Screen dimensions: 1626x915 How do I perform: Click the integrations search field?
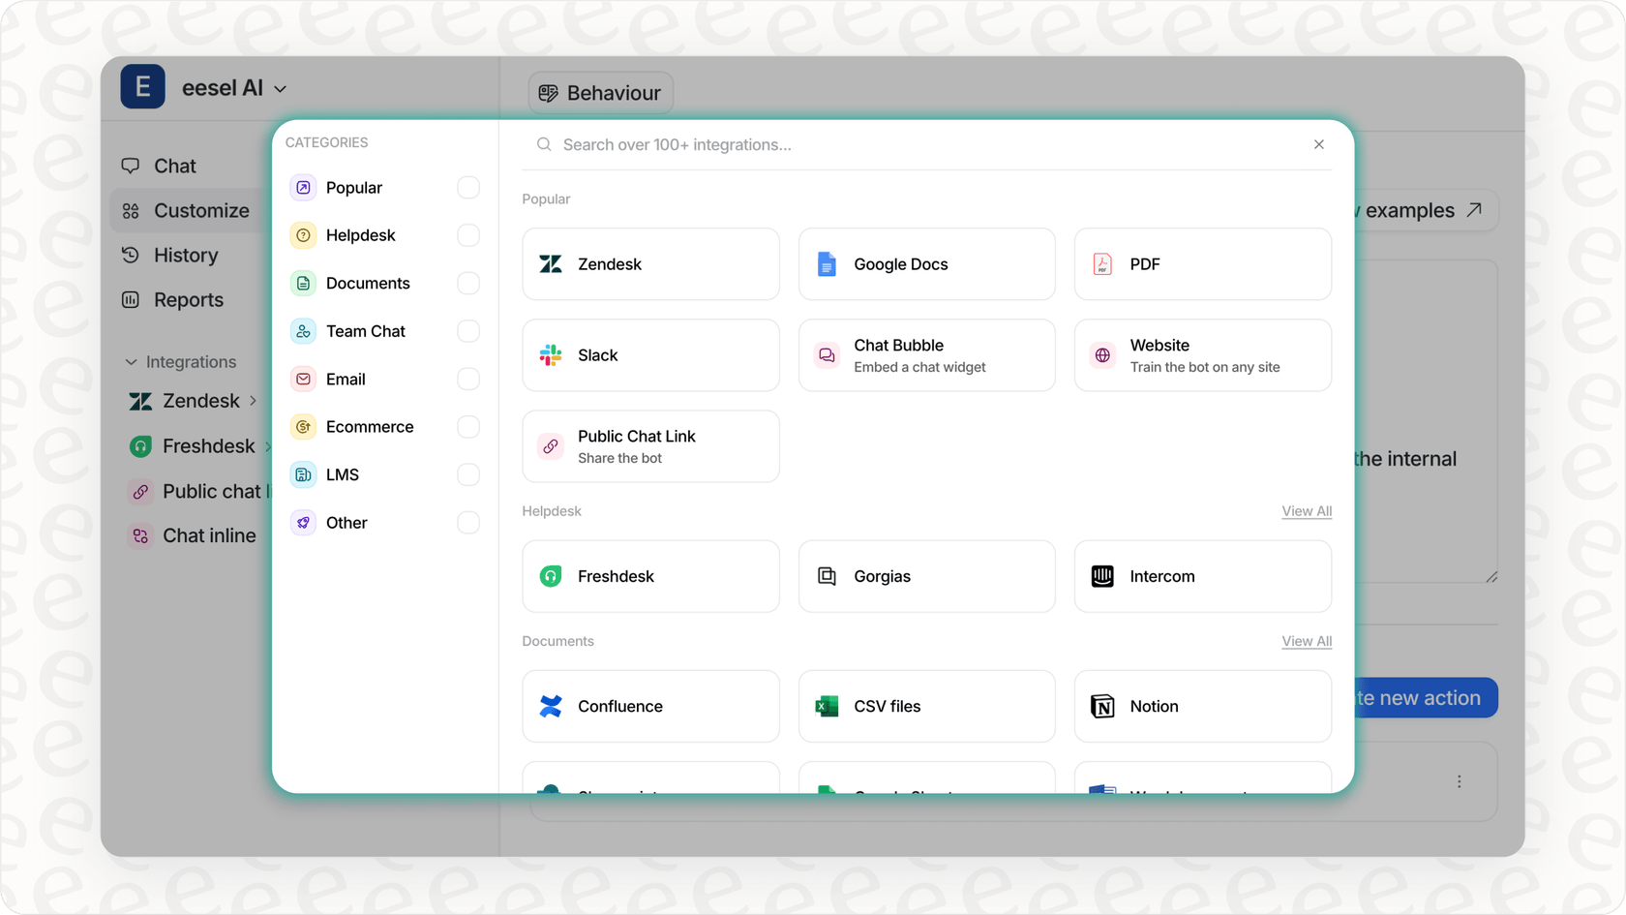click(x=871, y=144)
